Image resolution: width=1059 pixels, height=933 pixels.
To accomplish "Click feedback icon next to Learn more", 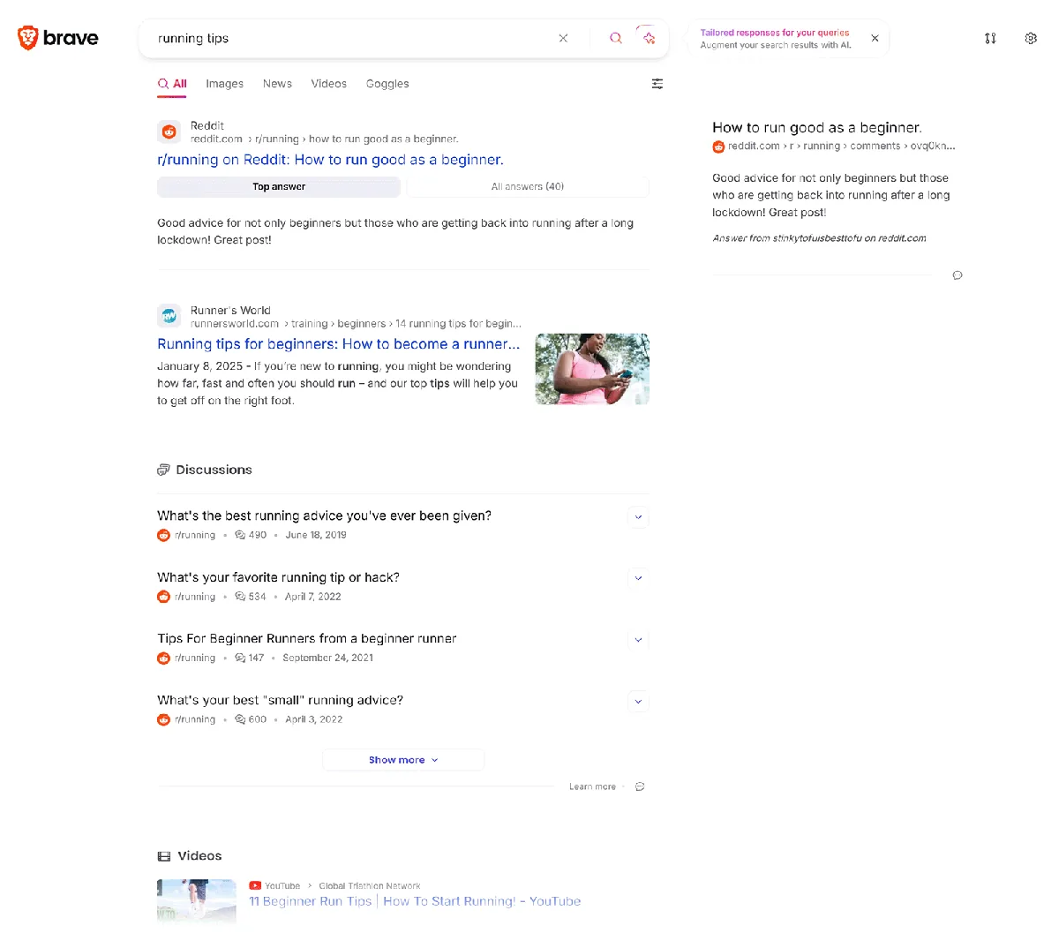I will tap(640, 786).
